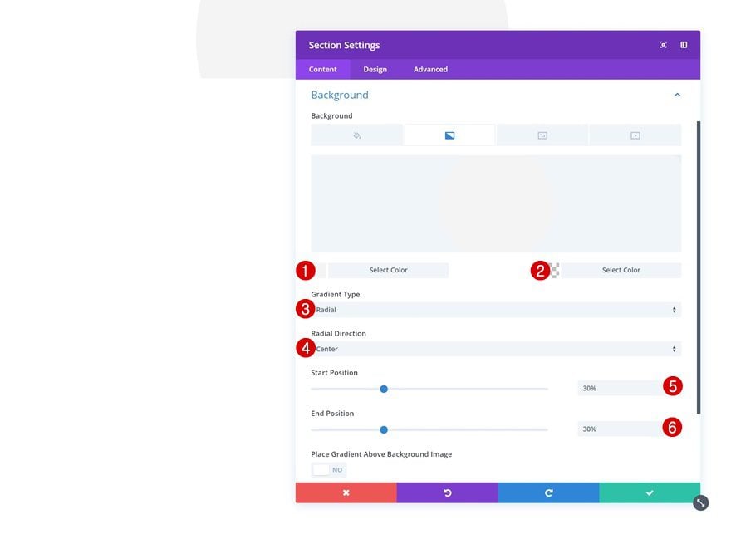Save with the green checkmark button

click(650, 492)
